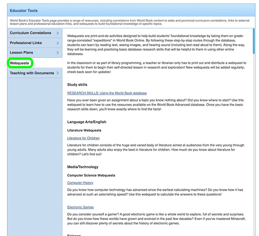The width and height of the screenshot is (259, 236).
Task: Click the Educator Tools page heading
Action: pyautogui.click(x=24, y=10)
